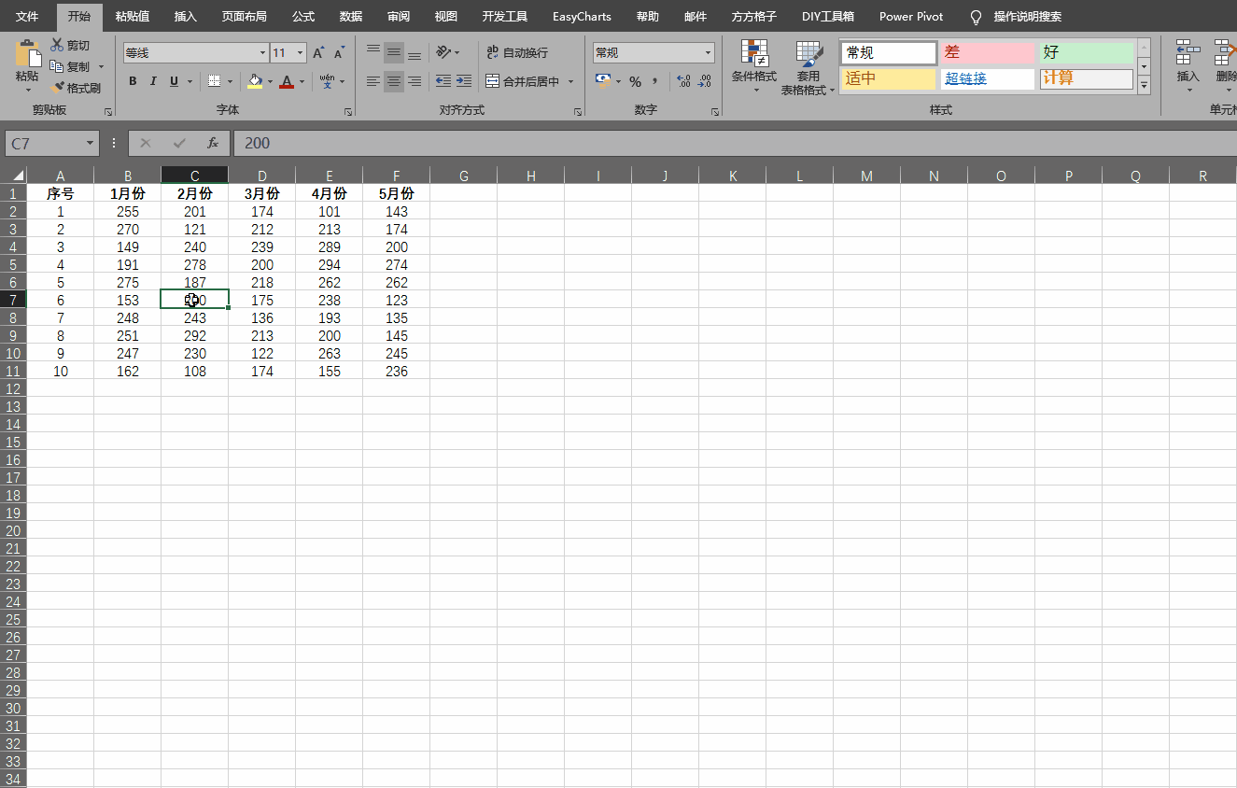The image size is (1237, 788).
Task: Expand the fill color dropdown arrow
Action: tap(271, 82)
